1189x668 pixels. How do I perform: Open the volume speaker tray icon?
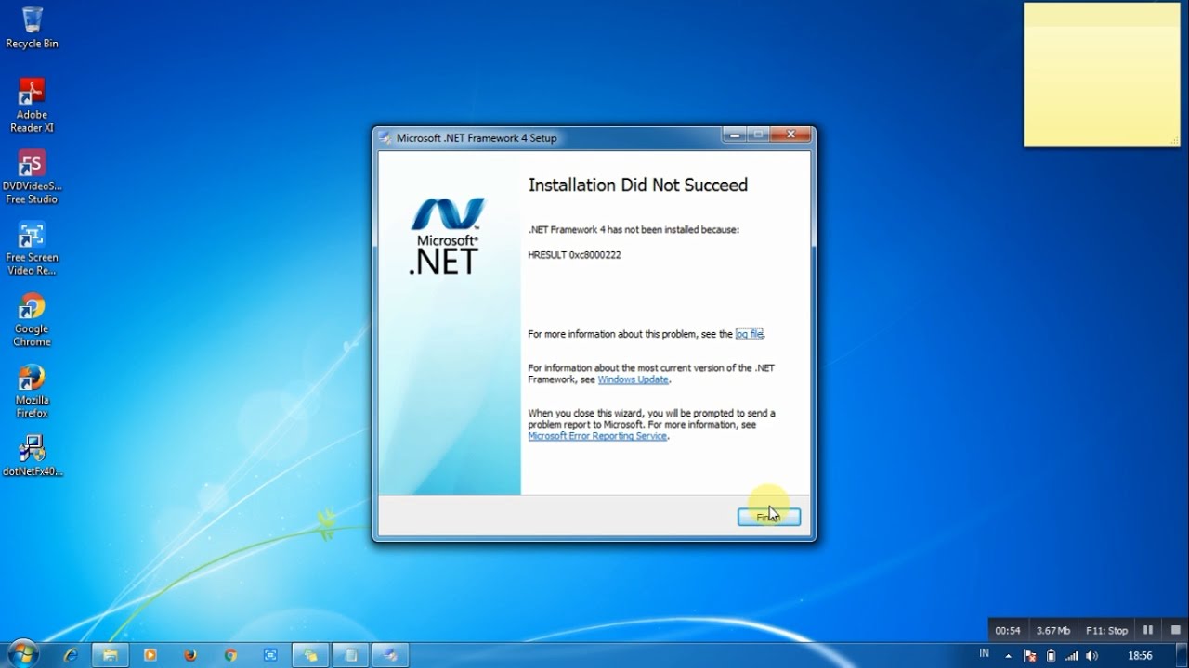coord(1091,655)
